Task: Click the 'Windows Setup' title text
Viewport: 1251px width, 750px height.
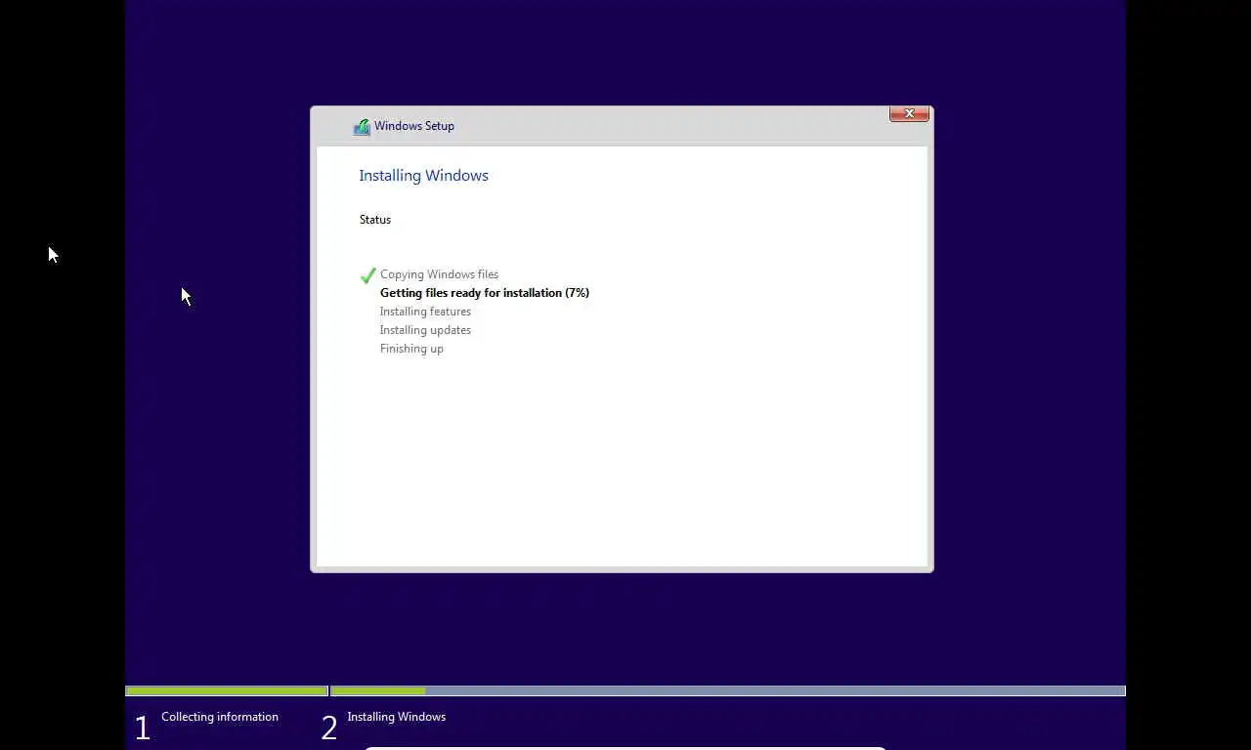Action: tap(414, 126)
